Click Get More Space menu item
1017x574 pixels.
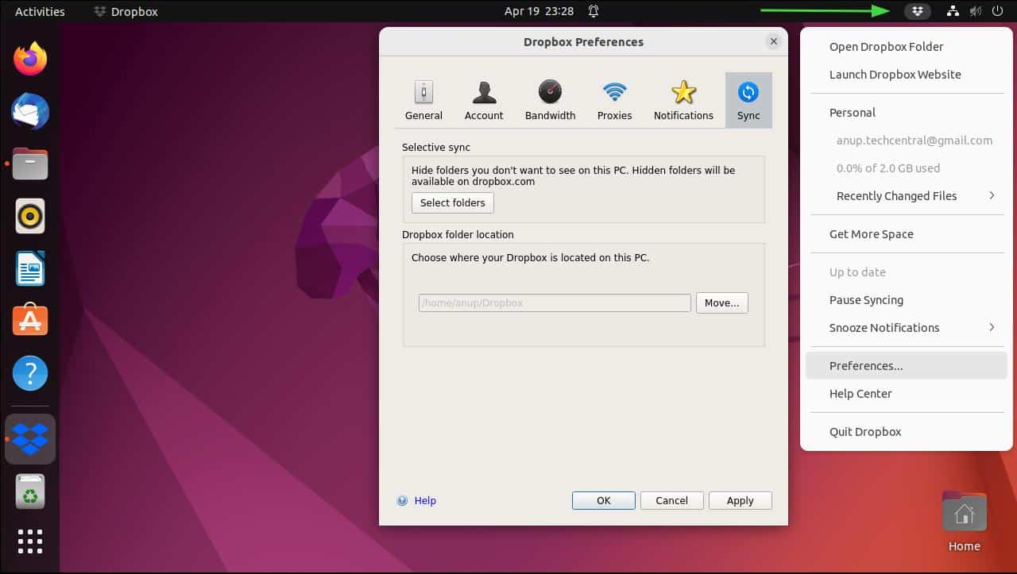906,234
